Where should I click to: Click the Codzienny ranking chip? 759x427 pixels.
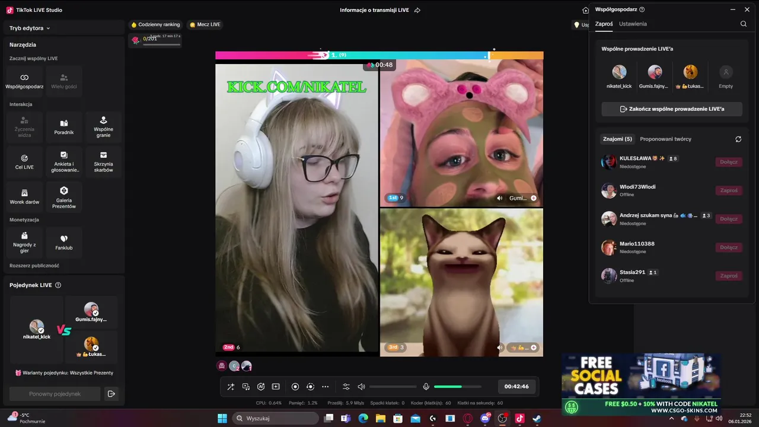[x=155, y=24]
